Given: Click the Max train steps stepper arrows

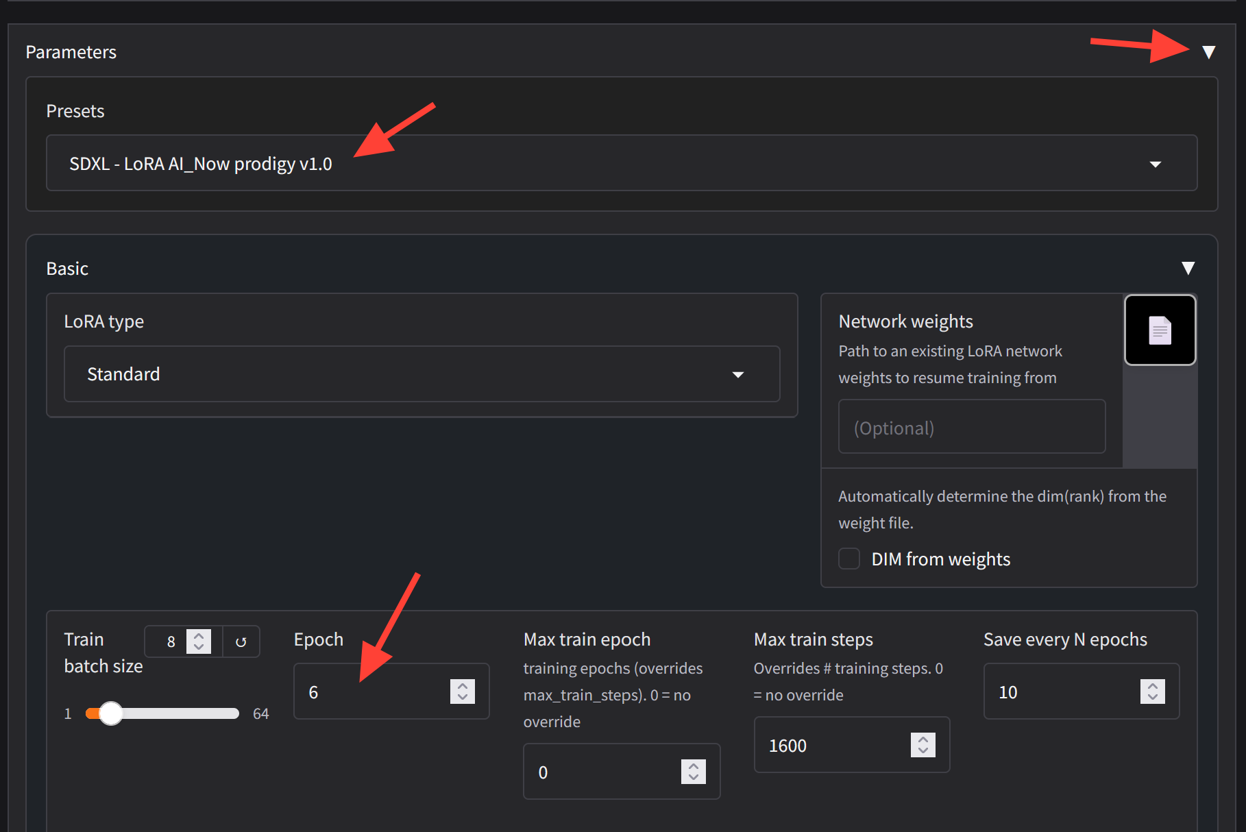Looking at the screenshot, I should tap(923, 745).
